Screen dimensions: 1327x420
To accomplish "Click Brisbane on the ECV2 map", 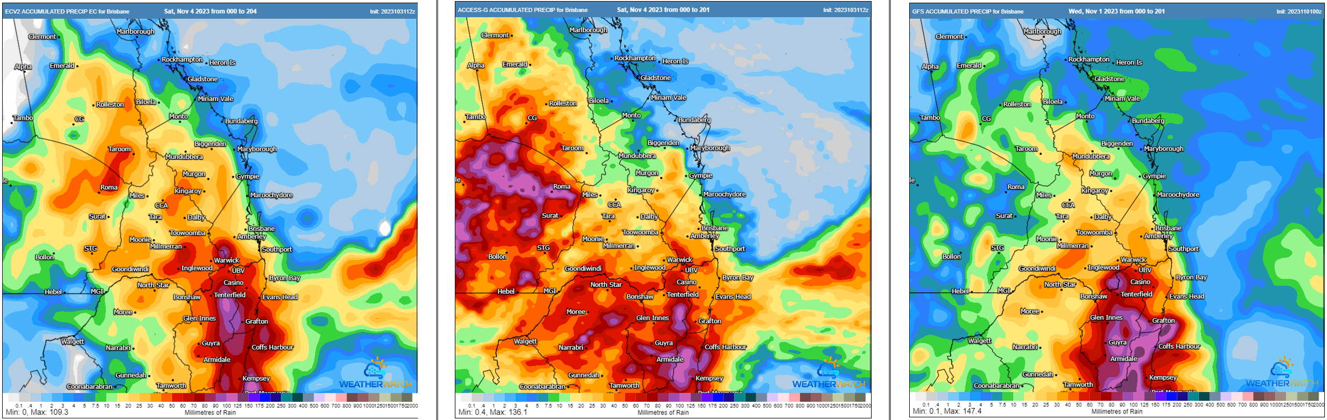I will click(261, 229).
